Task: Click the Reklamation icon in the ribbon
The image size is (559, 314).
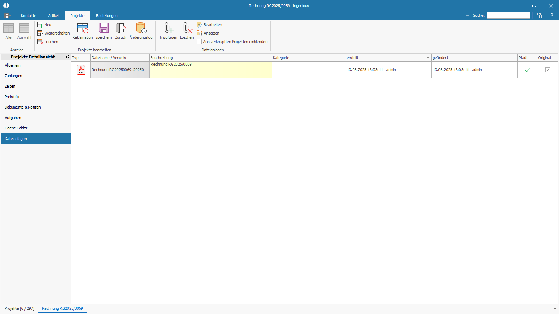Action: pos(82,29)
